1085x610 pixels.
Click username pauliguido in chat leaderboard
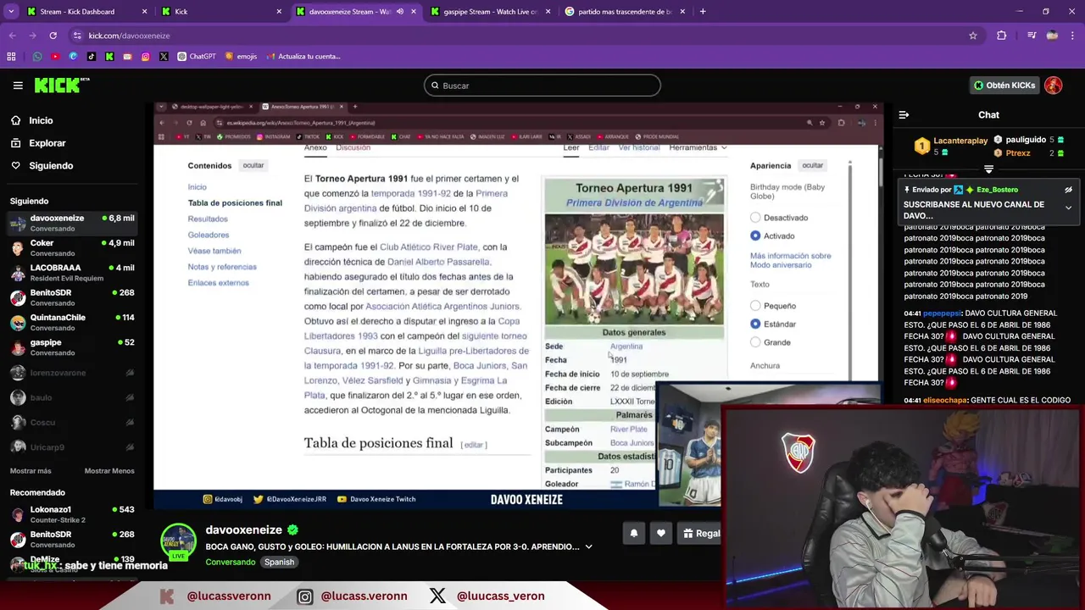pos(1026,140)
